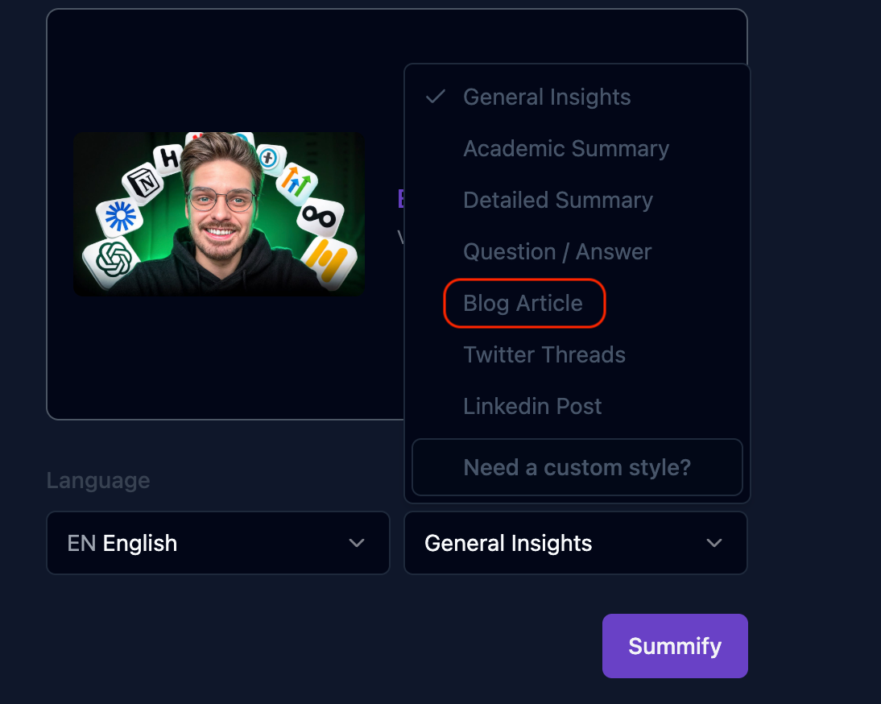Choose Academic Summary style option
Image resolution: width=881 pixels, height=704 pixels.
566,149
